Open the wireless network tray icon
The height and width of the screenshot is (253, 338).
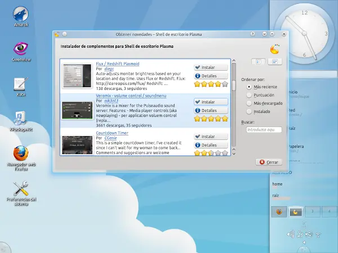pyautogui.click(x=318, y=234)
